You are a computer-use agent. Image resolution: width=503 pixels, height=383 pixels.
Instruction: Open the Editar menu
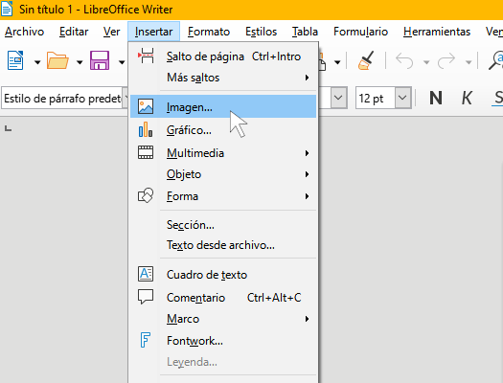click(x=74, y=32)
